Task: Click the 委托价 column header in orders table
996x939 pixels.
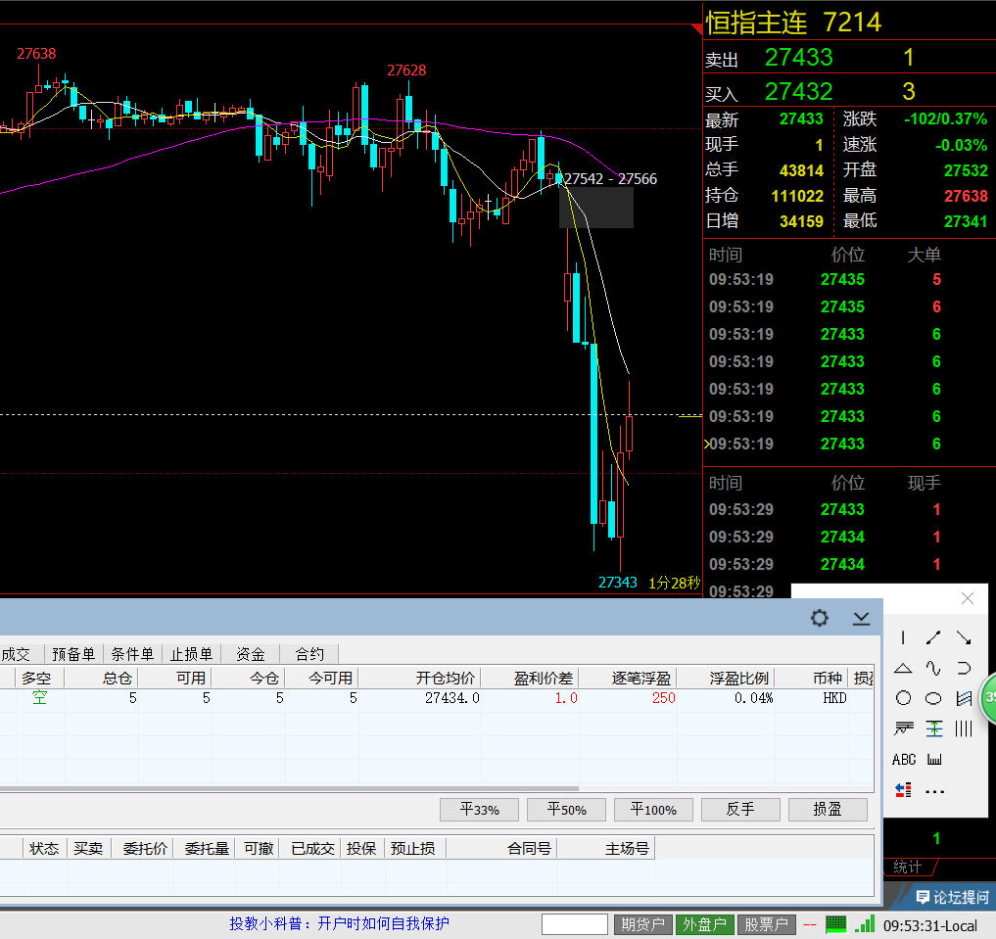Action: pyautogui.click(x=145, y=848)
